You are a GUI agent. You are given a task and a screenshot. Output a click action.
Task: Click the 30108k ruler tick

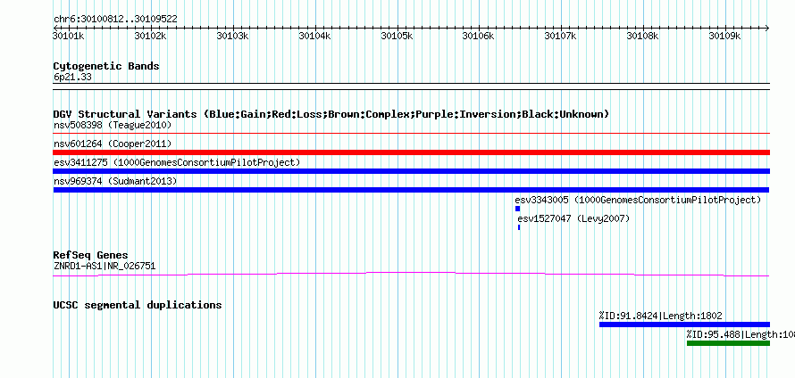[x=643, y=36]
